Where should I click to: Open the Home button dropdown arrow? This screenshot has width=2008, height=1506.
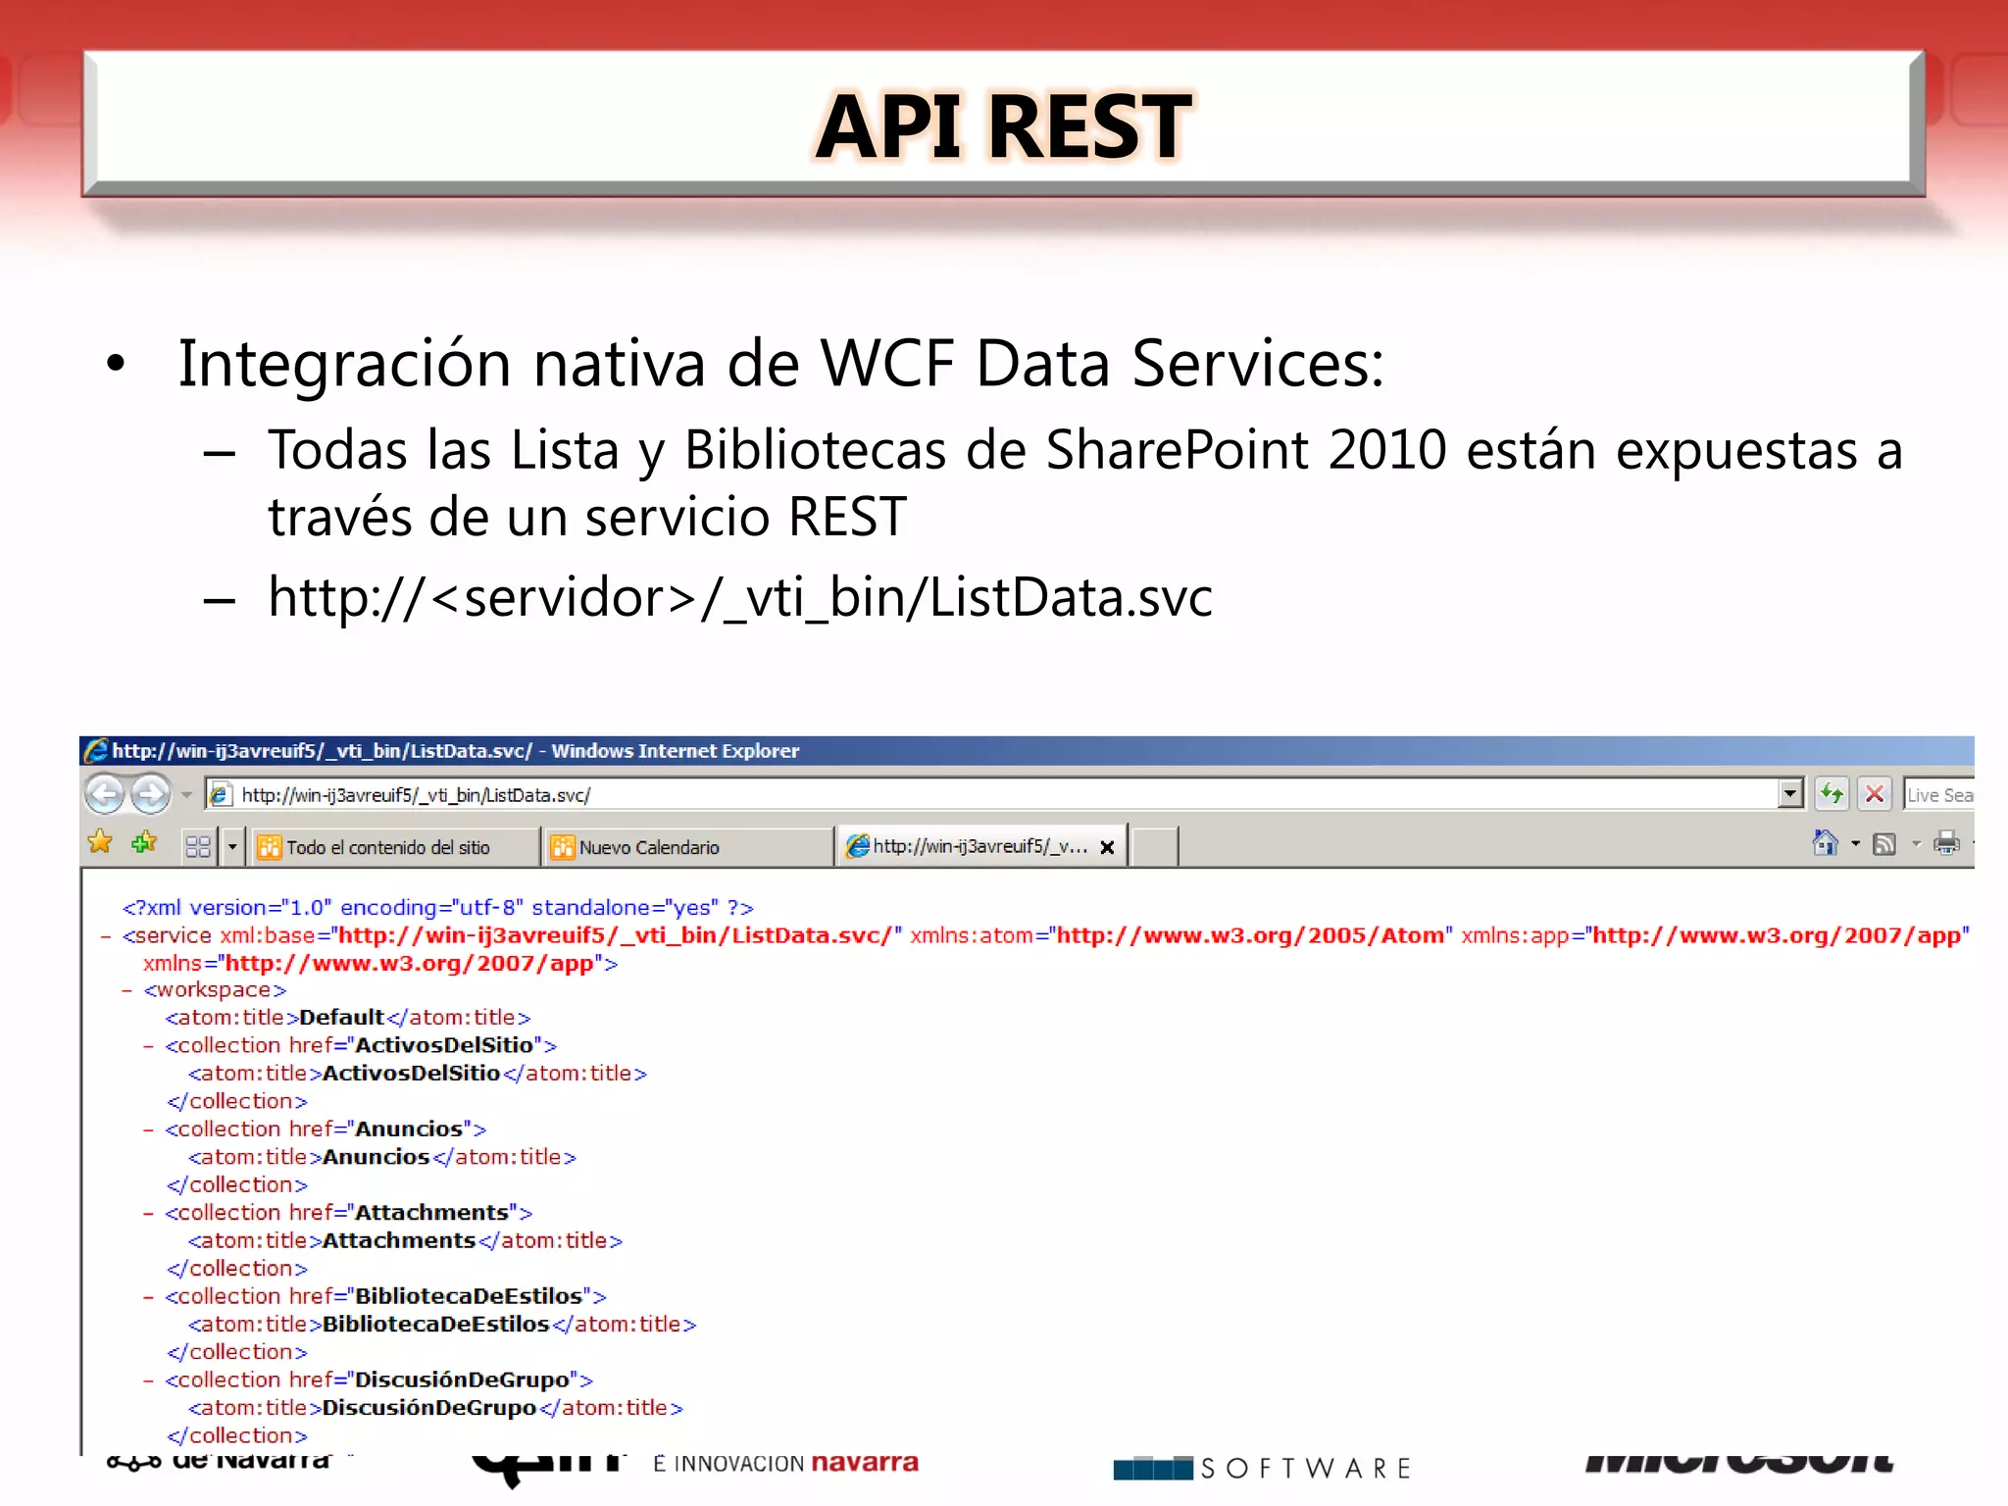click(1855, 843)
